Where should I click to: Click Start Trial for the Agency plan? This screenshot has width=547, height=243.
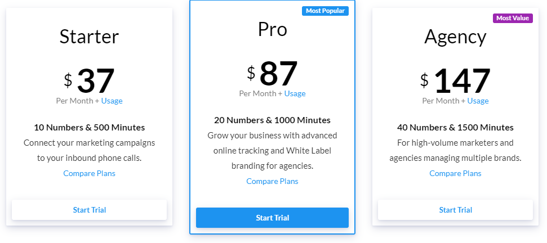click(455, 210)
